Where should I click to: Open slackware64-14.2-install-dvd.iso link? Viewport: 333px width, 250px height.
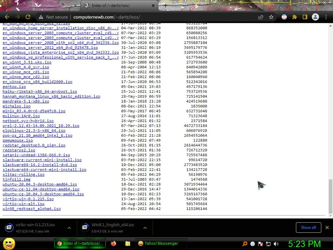click(x=40, y=165)
